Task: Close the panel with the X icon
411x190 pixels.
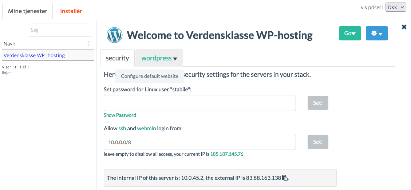Action: [x=404, y=27]
